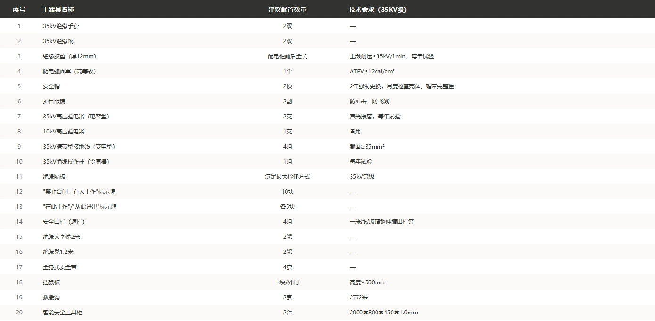Image resolution: width=655 pixels, height=321 pixels.
Task: Select the "安全围栏（遮拦）" cell
Action: coord(64,222)
